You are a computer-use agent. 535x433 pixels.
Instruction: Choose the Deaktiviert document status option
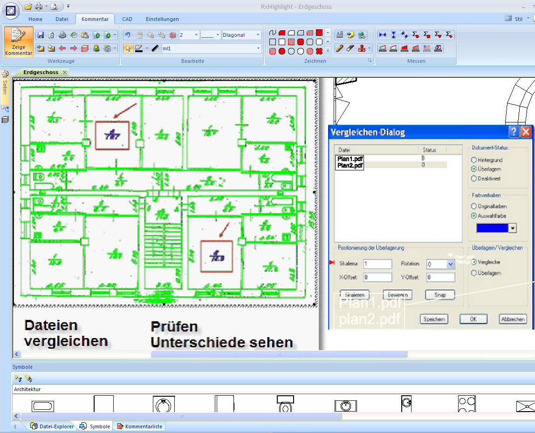[x=474, y=178]
